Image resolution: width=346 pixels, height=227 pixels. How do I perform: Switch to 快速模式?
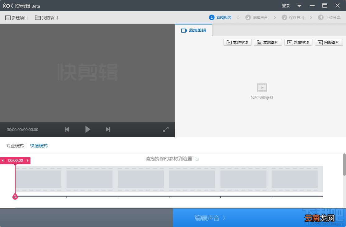coord(39,146)
